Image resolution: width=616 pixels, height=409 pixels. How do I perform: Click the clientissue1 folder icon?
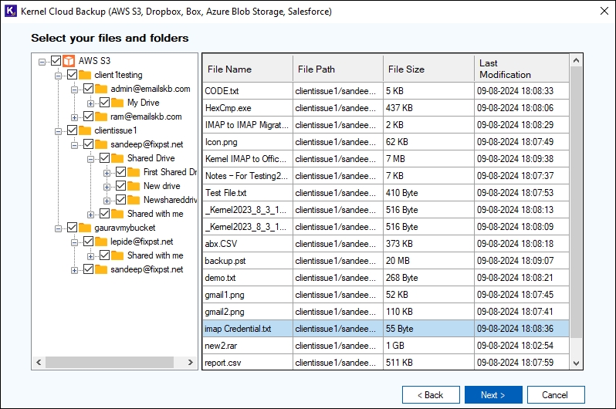click(85, 130)
